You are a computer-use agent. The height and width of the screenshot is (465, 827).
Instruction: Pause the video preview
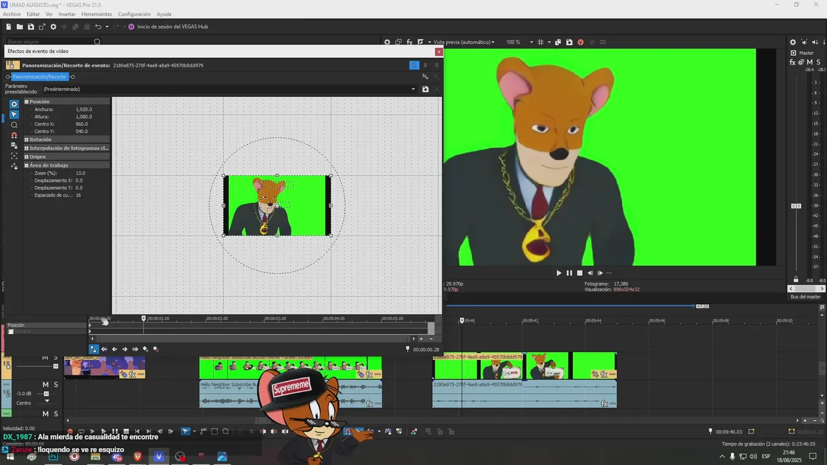(569, 273)
